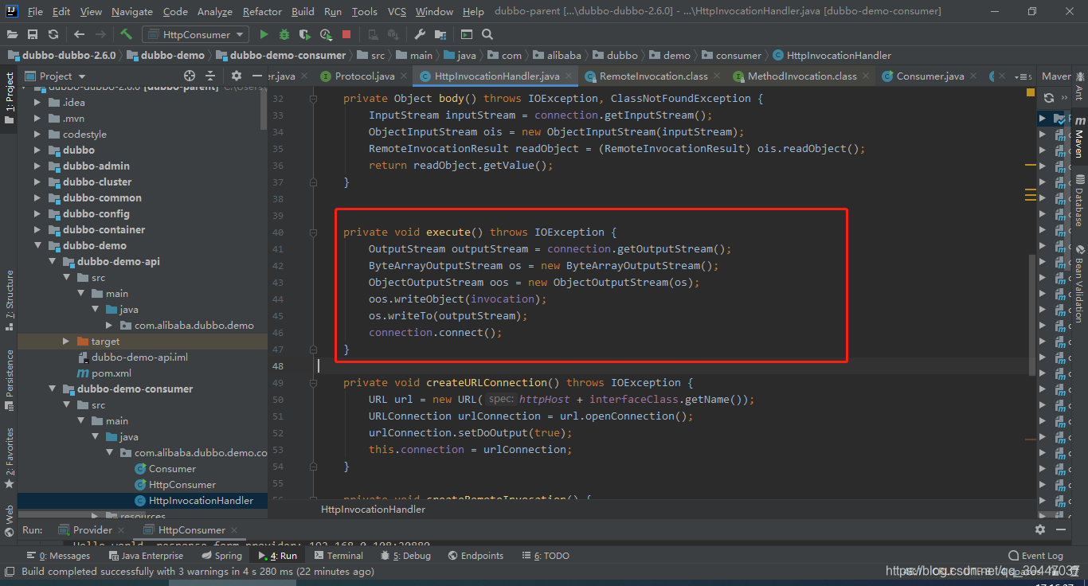The image size is (1088, 586).
Task: Reimport Maven projects with refresh icon
Action: (x=1049, y=98)
